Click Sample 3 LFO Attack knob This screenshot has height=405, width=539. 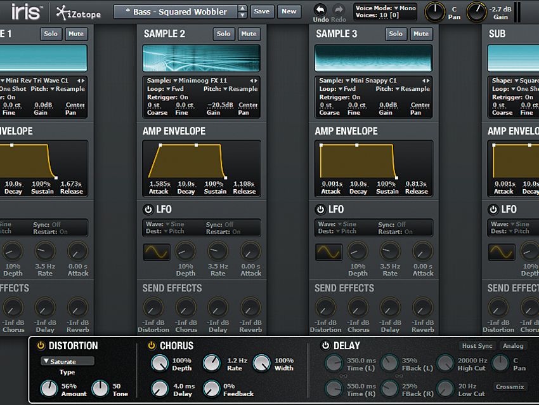[423, 251]
